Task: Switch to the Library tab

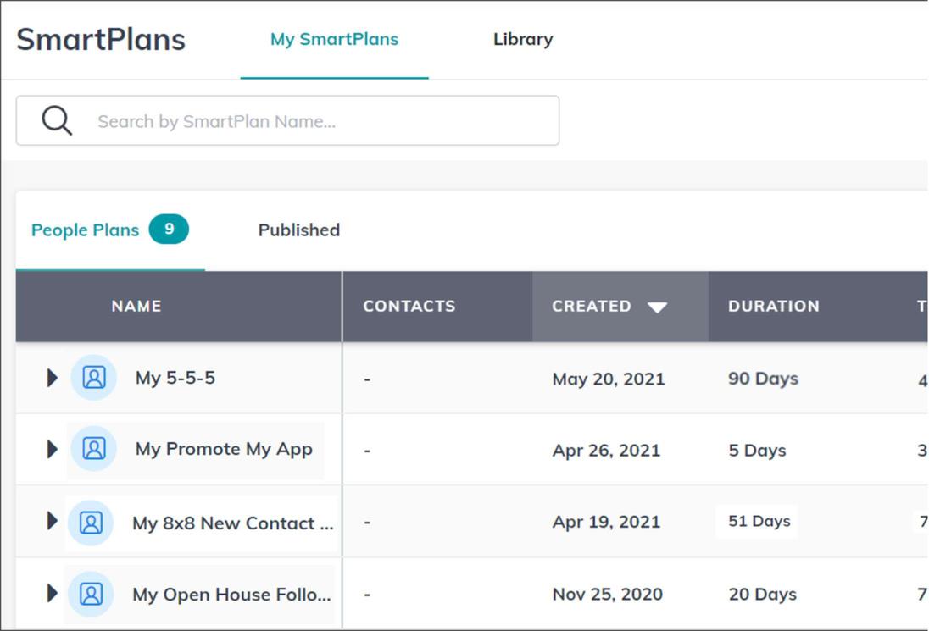Action: point(523,39)
